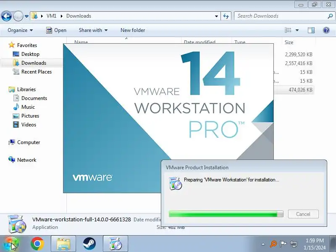Screen dimensions: 336x252
Task: Open the Pictures library
Action: point(30,116)
